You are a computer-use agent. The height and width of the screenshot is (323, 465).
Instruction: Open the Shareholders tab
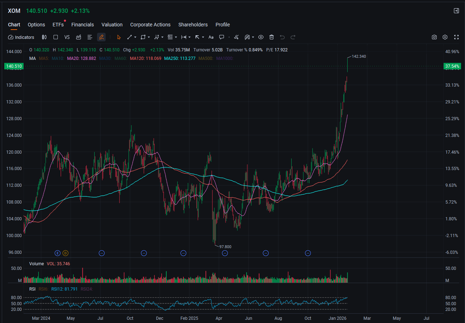[x=193, y=25]
